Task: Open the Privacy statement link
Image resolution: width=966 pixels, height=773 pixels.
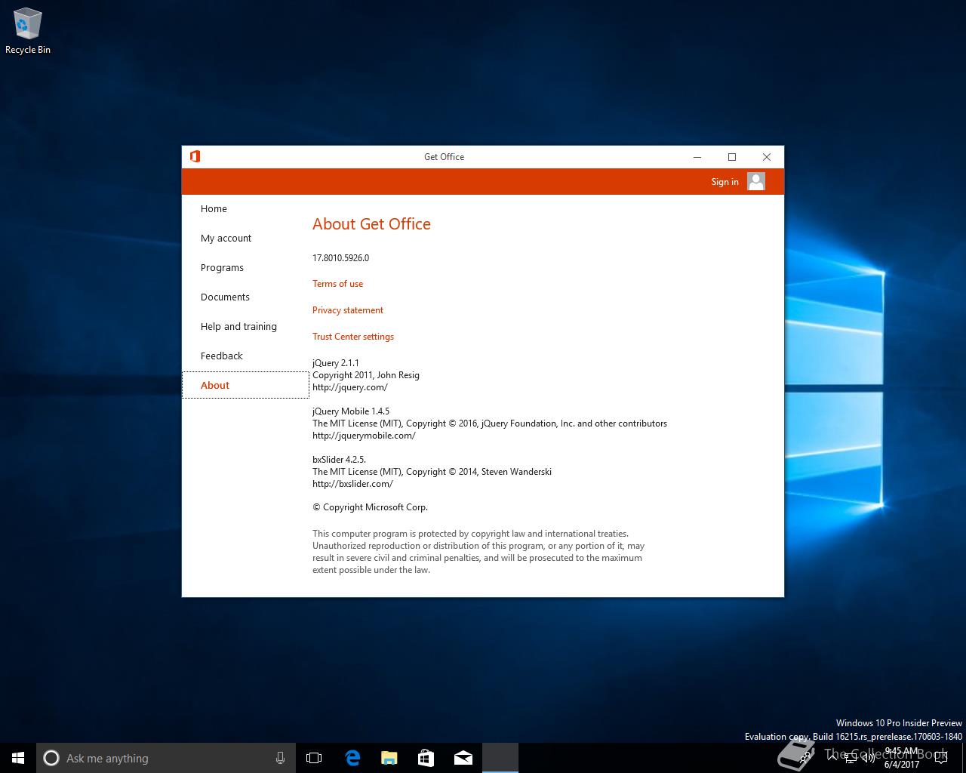Action: tap(348, 310)
